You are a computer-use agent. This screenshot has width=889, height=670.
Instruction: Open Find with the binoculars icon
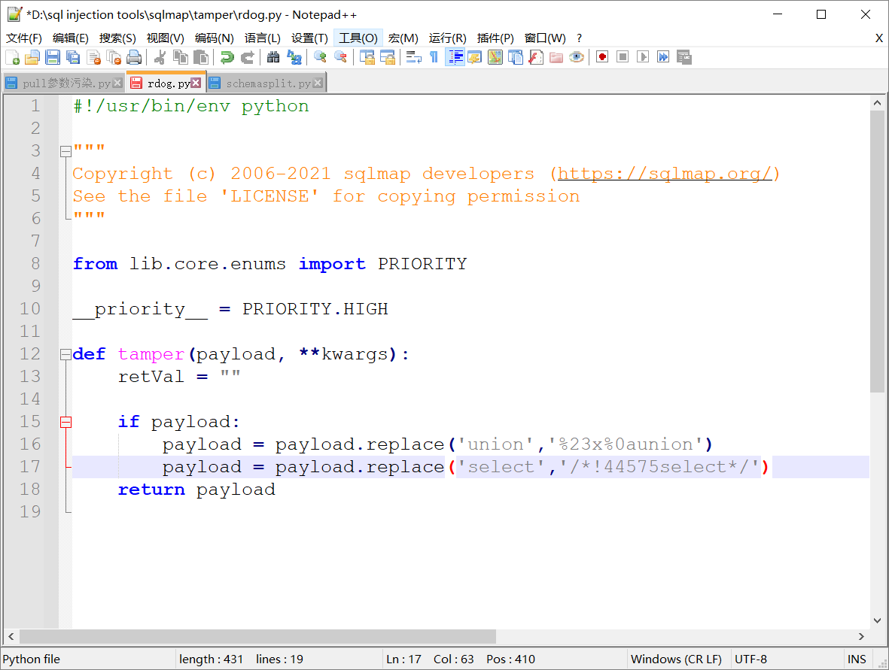[273, 57]
